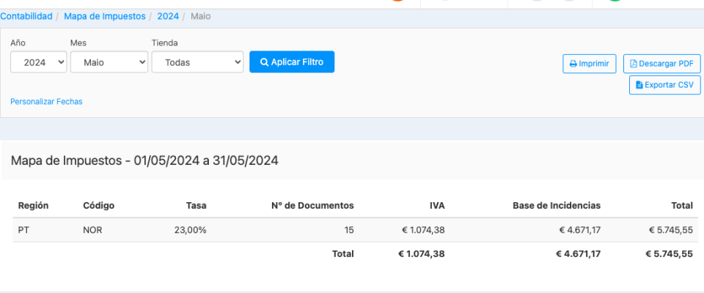Open Personalizar Fechas link

[46, 102]
